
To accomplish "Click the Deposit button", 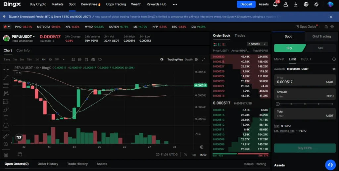I will (x=246, y=4).
